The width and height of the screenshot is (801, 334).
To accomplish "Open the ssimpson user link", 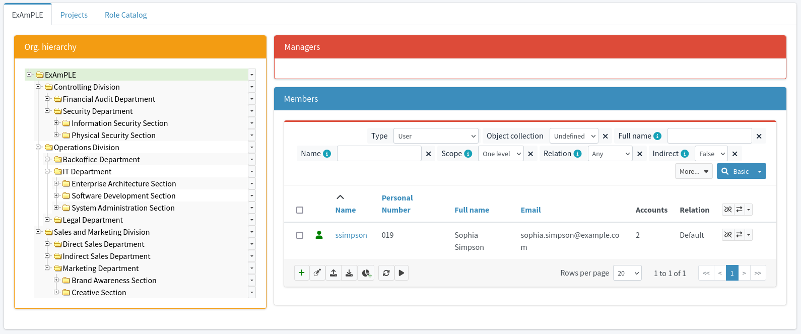I will pyautogui.click(x=351, y=235).
